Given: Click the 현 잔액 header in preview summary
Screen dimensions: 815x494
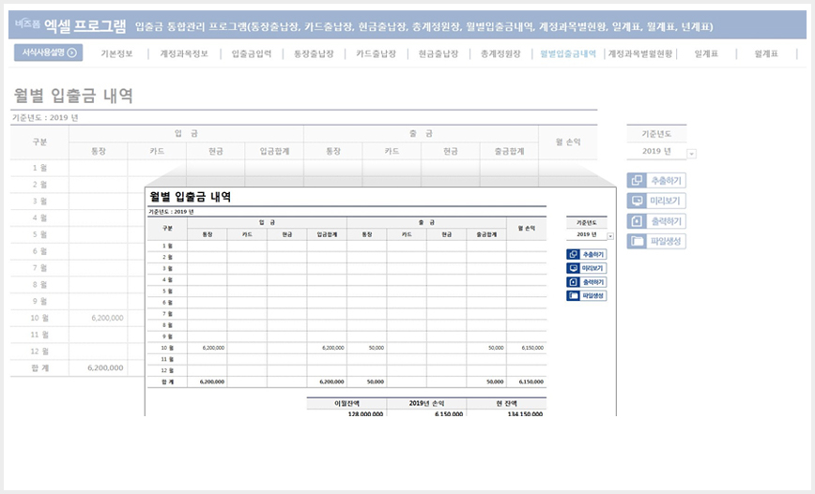Looking at the screenshot, I should click(x=506, y=403).
